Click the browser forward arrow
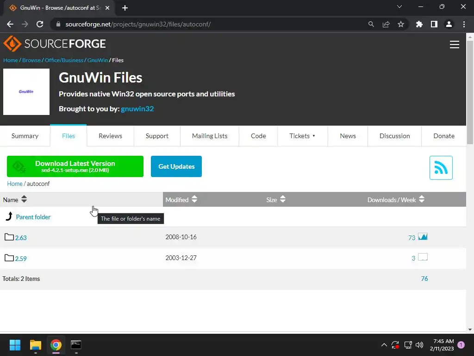The width and height of the screenshot is (474, 356). (25, 24)
